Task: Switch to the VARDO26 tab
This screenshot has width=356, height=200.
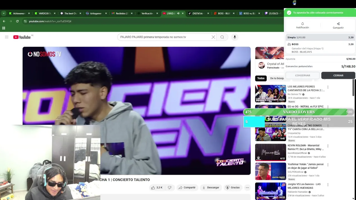Action: point(44,13)
